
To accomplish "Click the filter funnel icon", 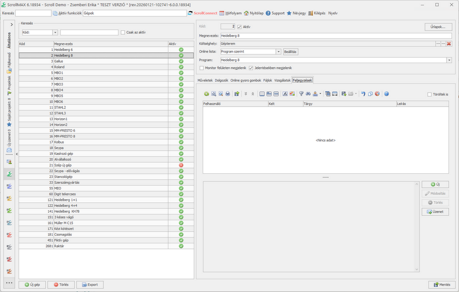I will [301, 94].
